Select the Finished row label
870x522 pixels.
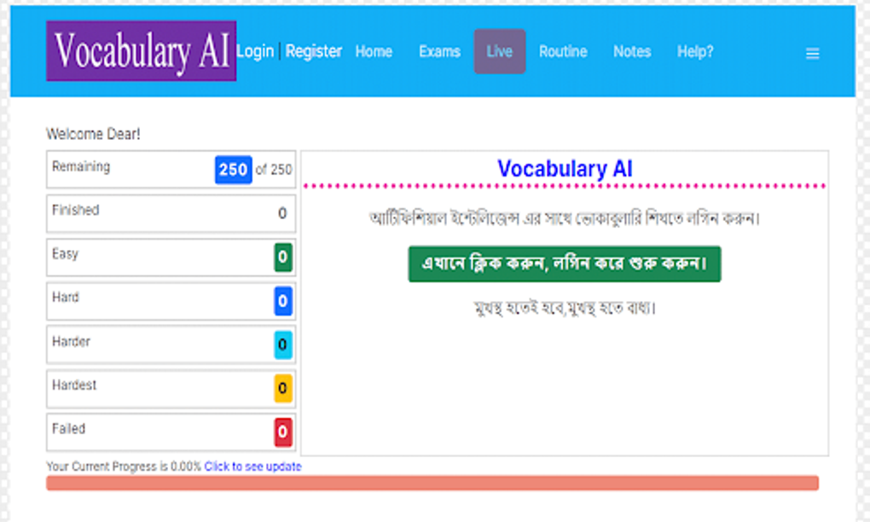click(x=75, y=210)
